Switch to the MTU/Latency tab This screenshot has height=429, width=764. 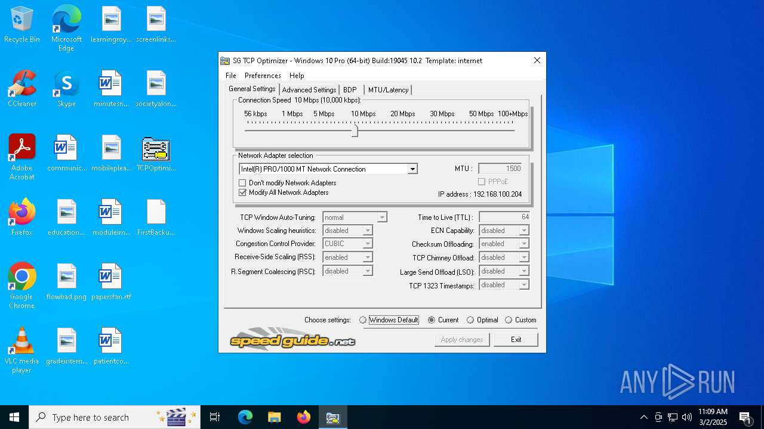click(x=388, y=90)
